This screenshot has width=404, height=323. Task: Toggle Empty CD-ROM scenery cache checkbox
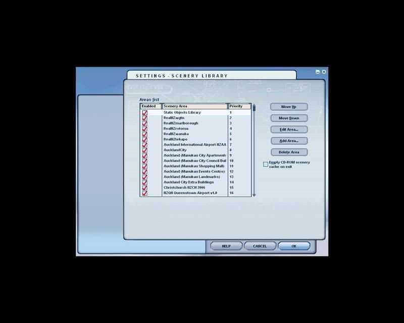(266, 165)
